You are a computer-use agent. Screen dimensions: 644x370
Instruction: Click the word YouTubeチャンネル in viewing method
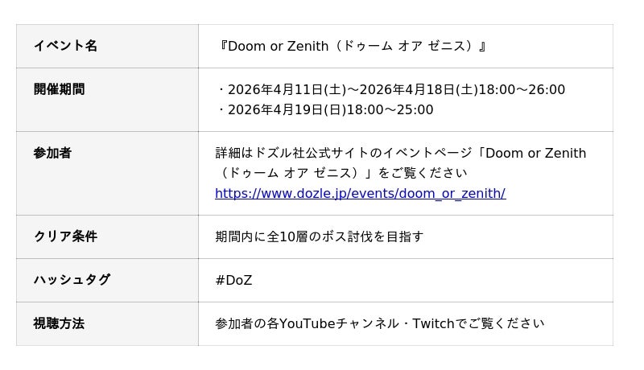point(338,323)
